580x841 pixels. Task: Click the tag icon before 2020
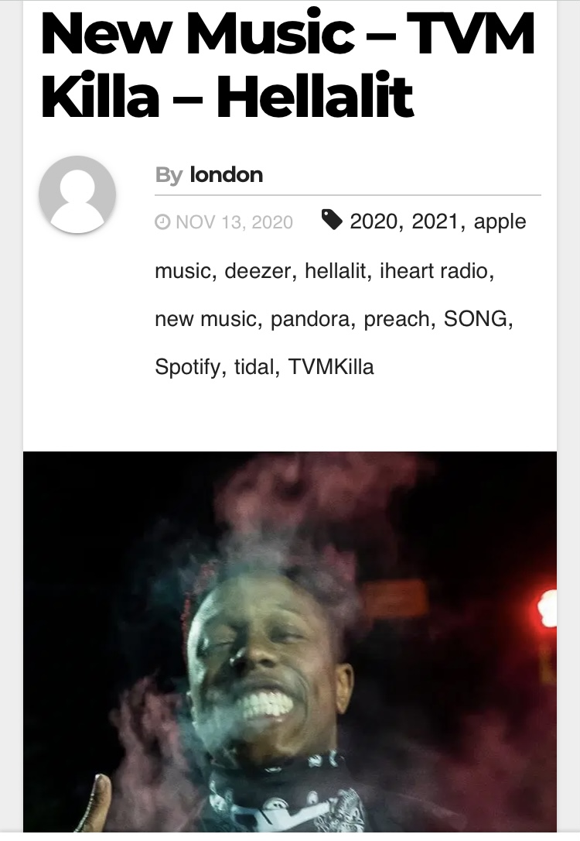(332, 219)
